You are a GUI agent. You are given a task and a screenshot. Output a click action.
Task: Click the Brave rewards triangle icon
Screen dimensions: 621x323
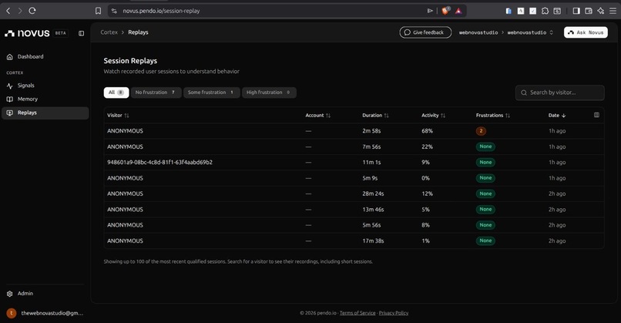pyautogui.click(x=458, y=11)
